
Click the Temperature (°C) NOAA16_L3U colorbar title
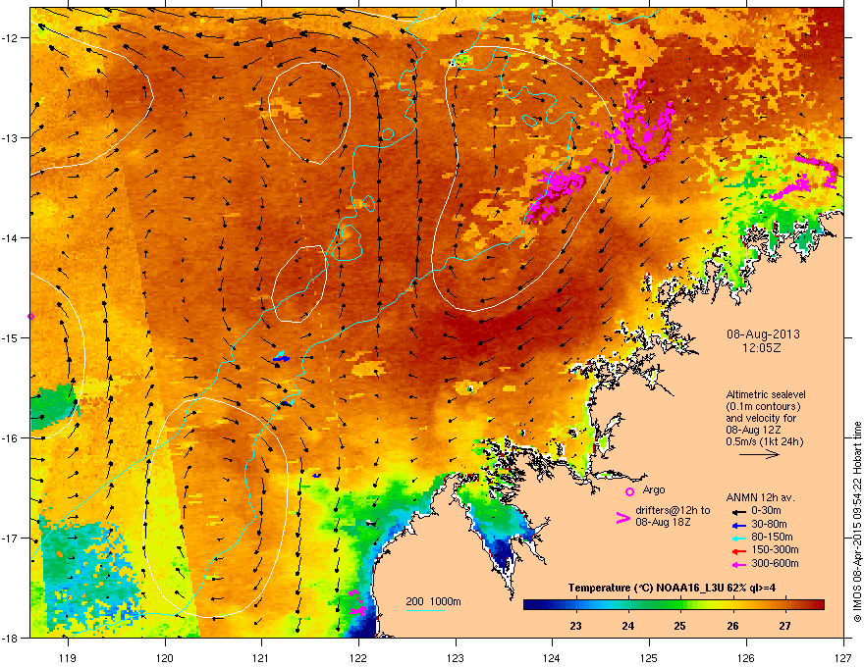(672, 588)
